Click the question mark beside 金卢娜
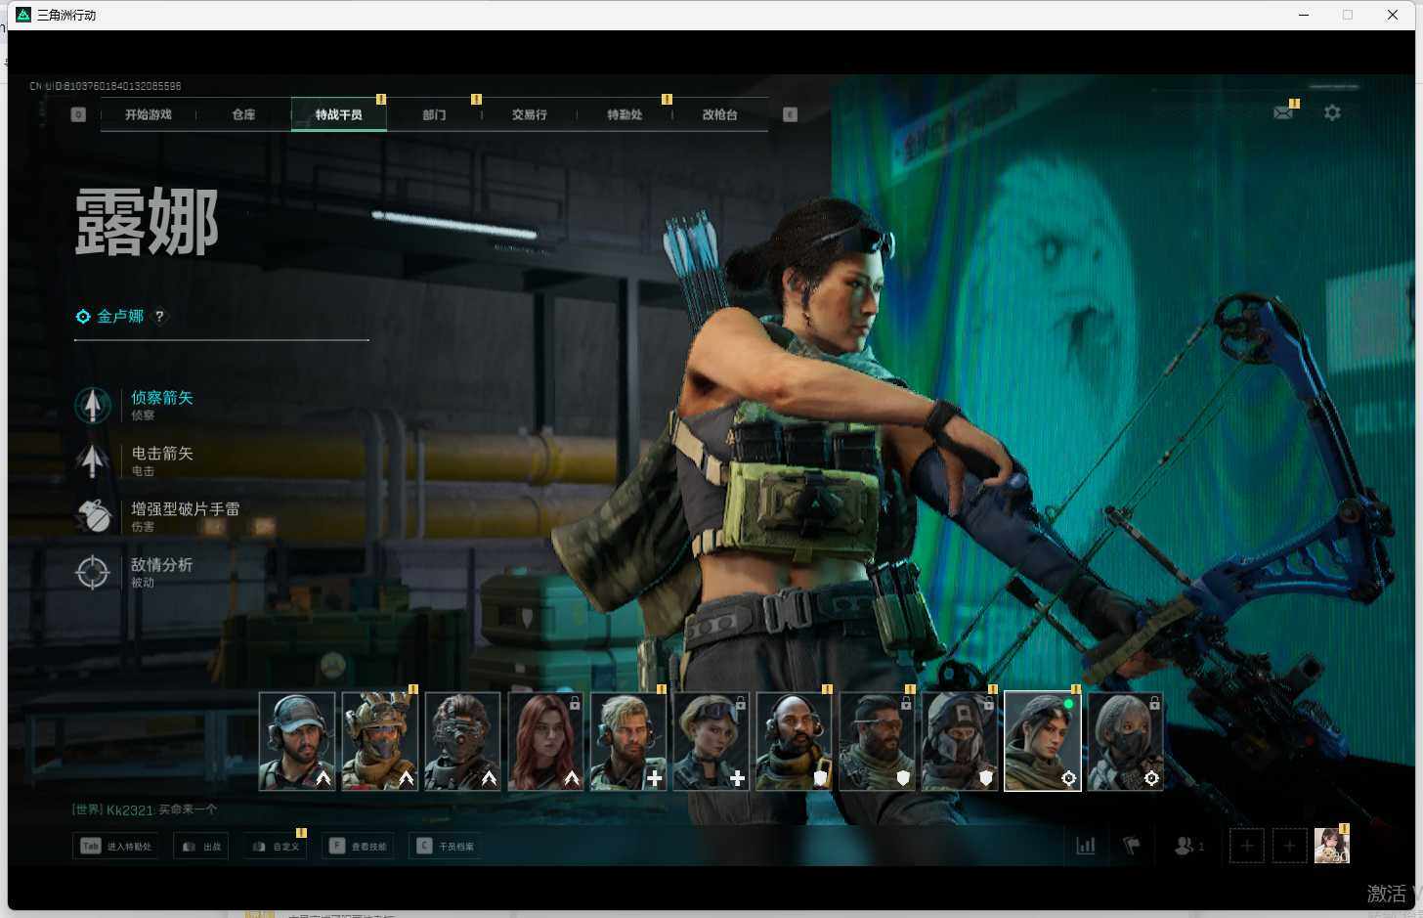 (x=160, y=316)
